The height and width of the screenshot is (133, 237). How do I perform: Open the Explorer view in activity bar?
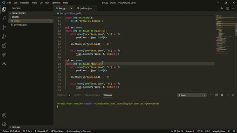point(4,9)
